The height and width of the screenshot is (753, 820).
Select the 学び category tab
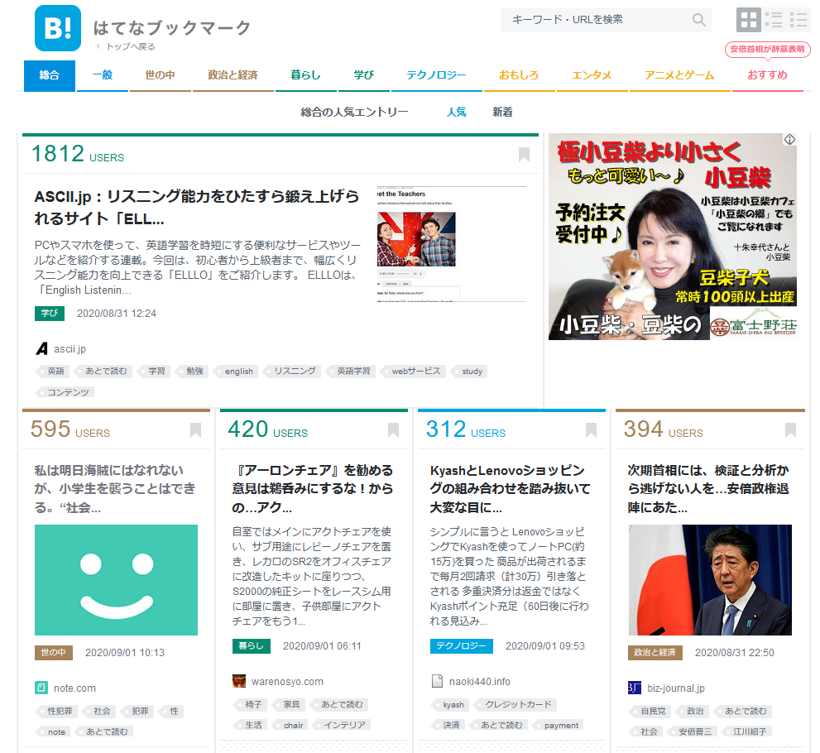click(x=363, y=75)
